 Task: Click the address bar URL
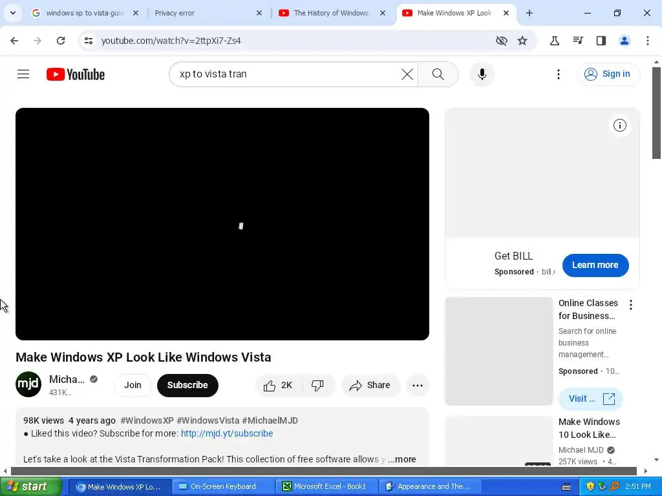pos(171,41)
